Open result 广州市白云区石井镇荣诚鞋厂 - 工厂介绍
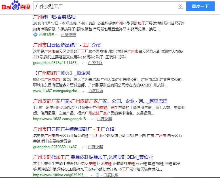 click(x=74, y=129)
